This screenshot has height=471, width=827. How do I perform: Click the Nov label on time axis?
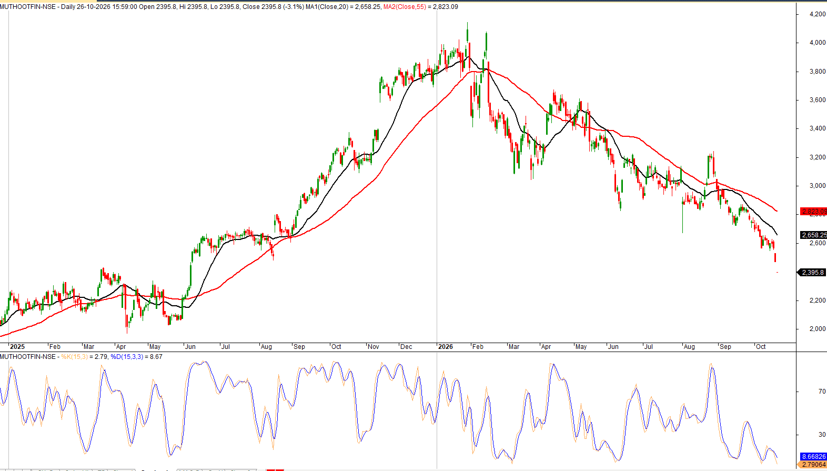click(x=374, y=347)
